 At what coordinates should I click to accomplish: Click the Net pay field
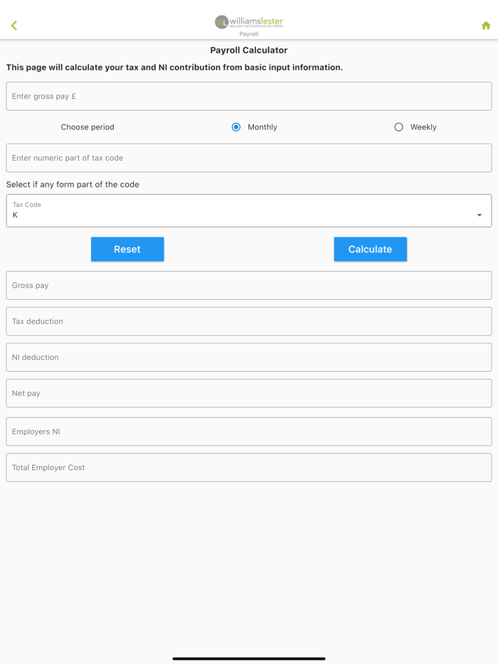click(249, 393)
